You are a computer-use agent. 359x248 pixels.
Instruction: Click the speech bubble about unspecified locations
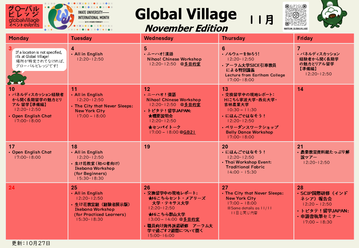click(39, 59)
